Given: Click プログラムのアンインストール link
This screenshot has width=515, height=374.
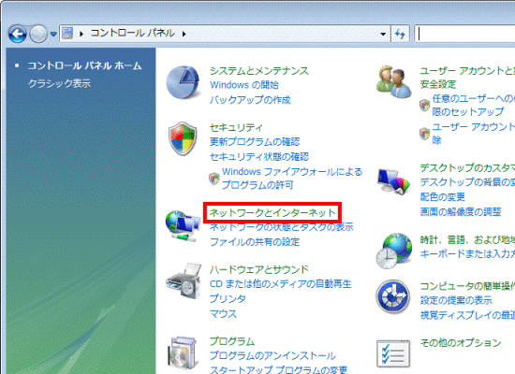Looking at the screenshot, I should point(272,355).
